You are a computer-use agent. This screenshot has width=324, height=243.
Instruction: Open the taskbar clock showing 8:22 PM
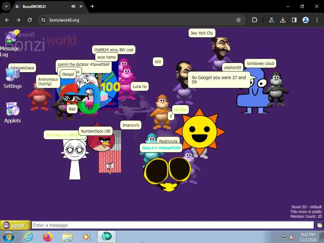pyautogui.click(x=308, y=237)
